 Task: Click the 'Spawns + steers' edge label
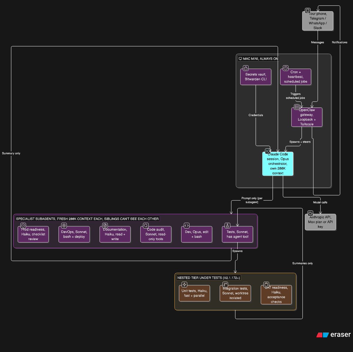(x=300, y=142)
